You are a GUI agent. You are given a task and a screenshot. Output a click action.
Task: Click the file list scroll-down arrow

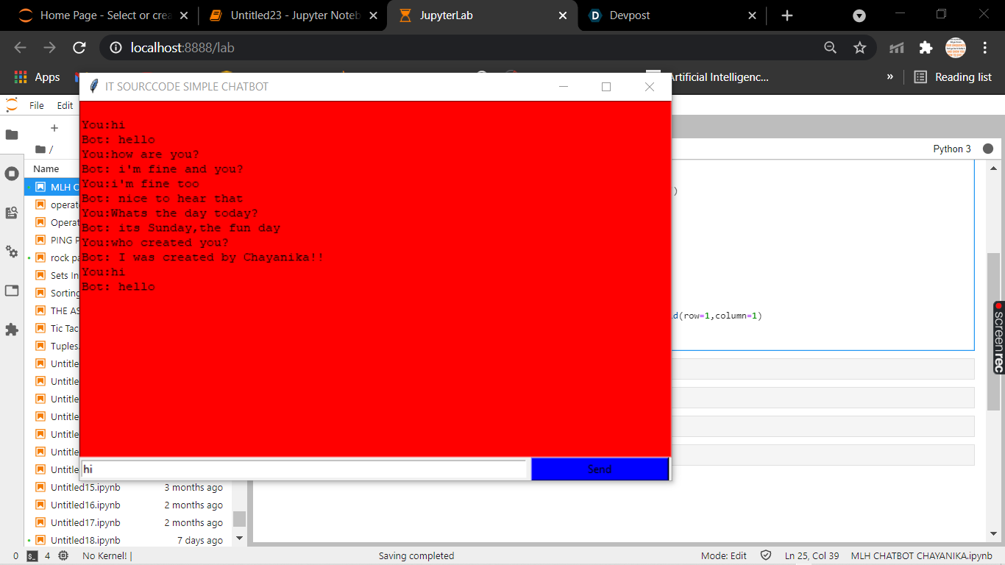point(239,539)
